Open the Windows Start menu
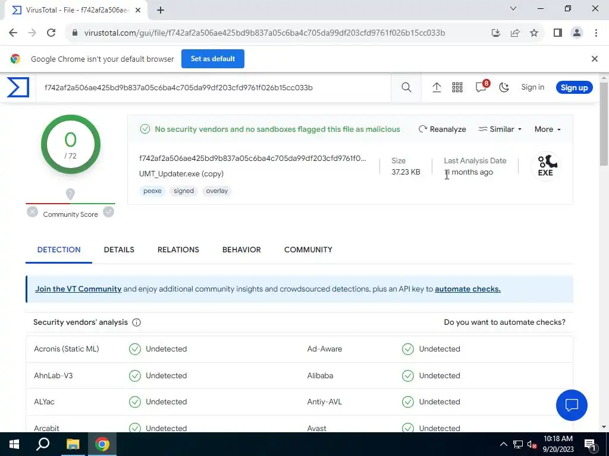Viewport: 609px width, 456px height. [14, 444]
